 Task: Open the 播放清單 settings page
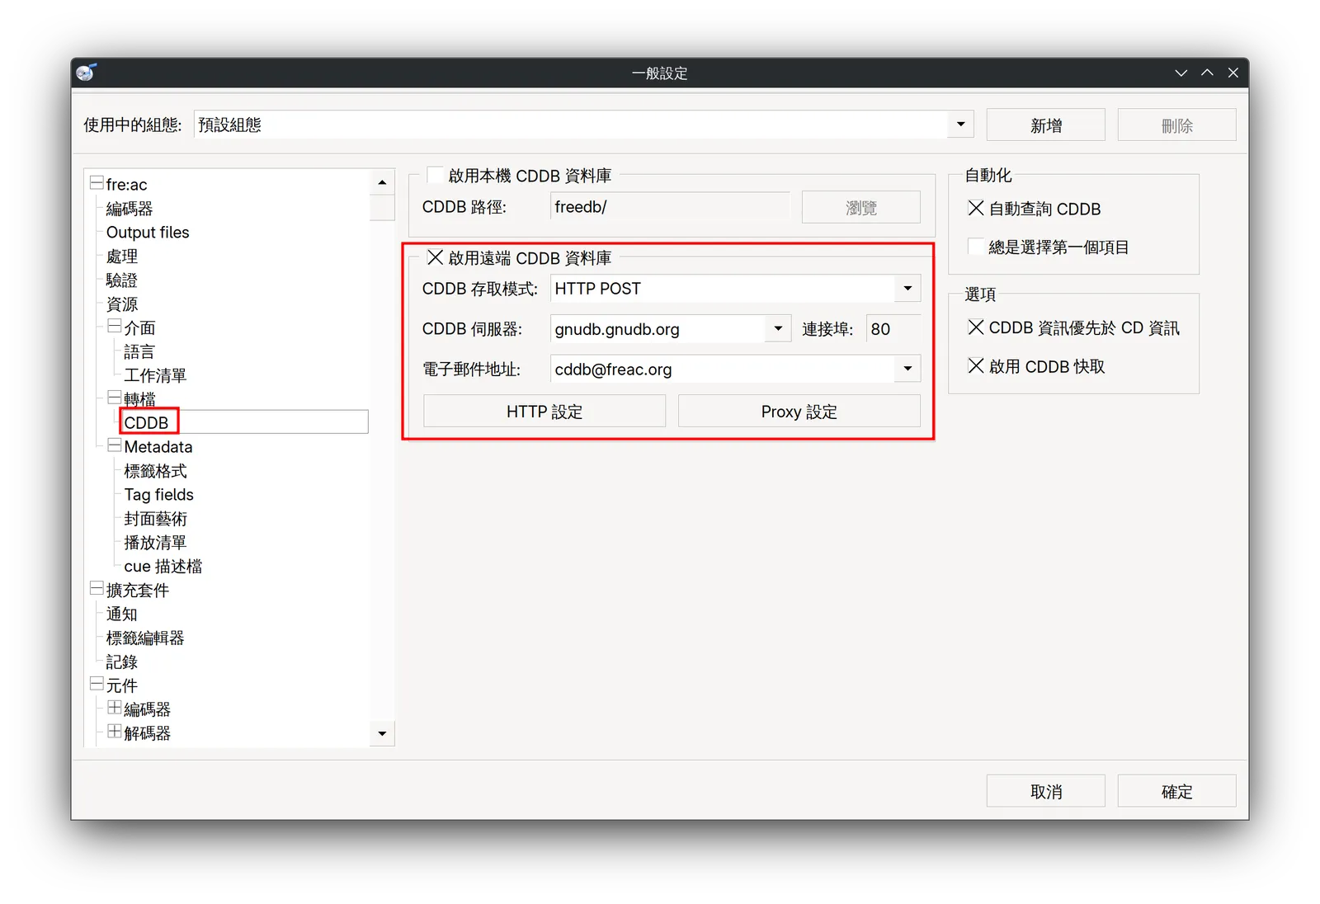point(155,543)
